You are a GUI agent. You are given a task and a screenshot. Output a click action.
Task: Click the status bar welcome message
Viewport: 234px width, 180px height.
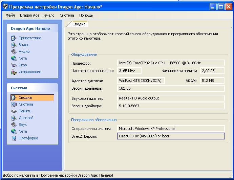58,175
